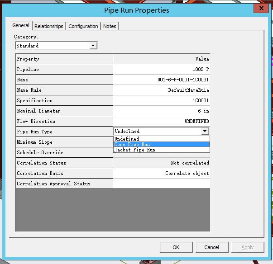Open the Category dropdown arrow
Image resolution: width=273 pixels, height=264 pixels.
point(93,46)
